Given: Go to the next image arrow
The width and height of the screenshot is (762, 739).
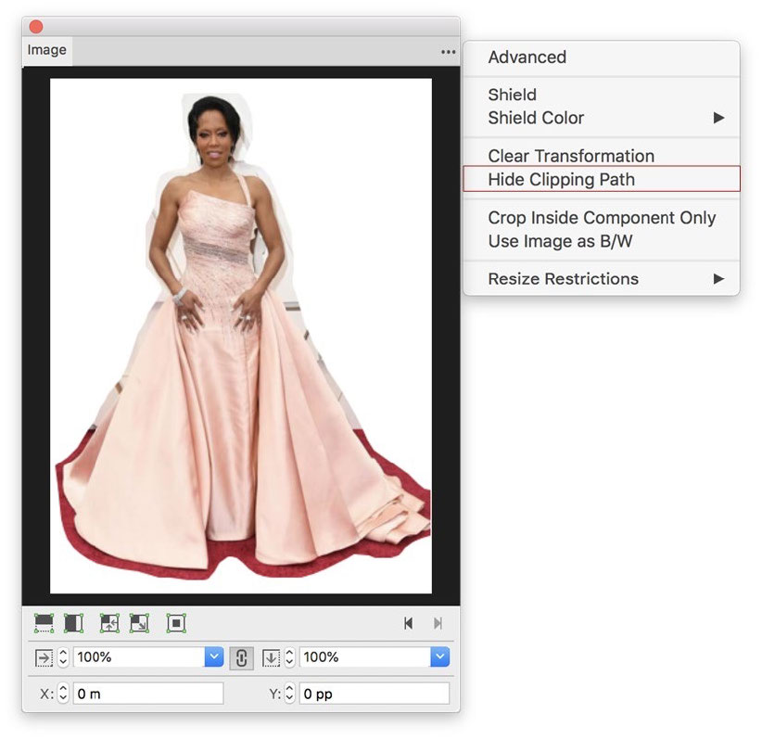Looking at the screenshot, I should (438, 624).
